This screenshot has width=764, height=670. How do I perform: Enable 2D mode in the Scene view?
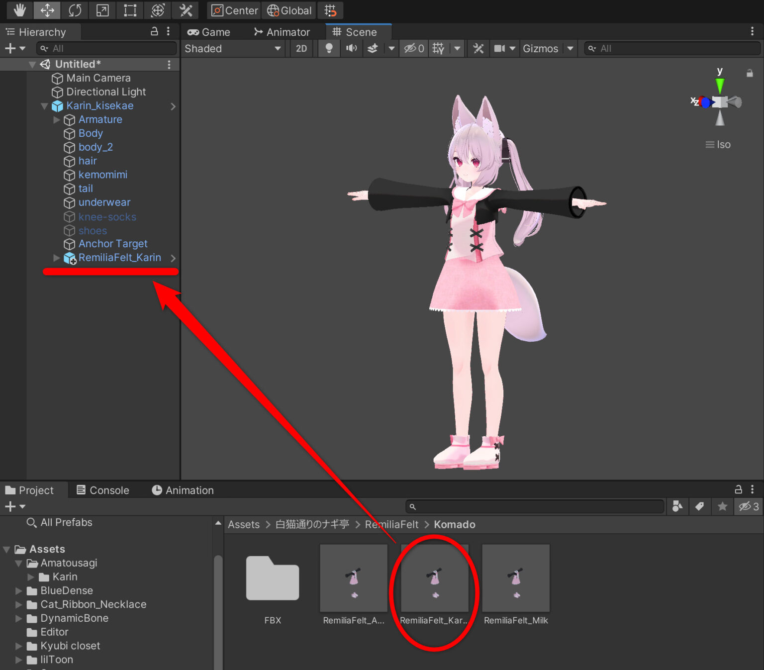tap(301, 48)
